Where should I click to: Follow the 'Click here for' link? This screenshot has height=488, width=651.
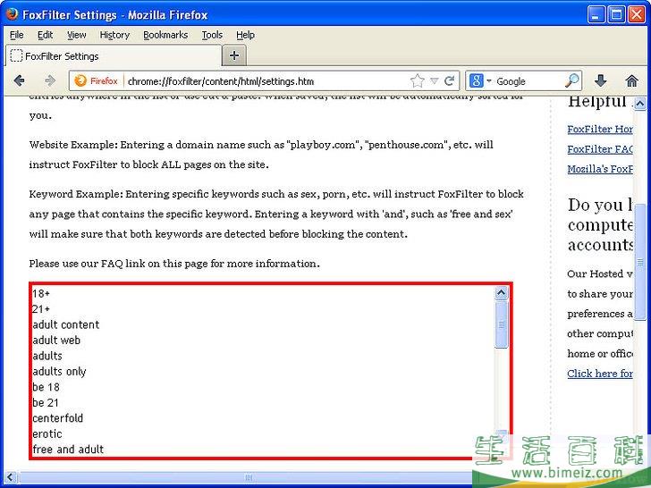(x=600, y=374)
